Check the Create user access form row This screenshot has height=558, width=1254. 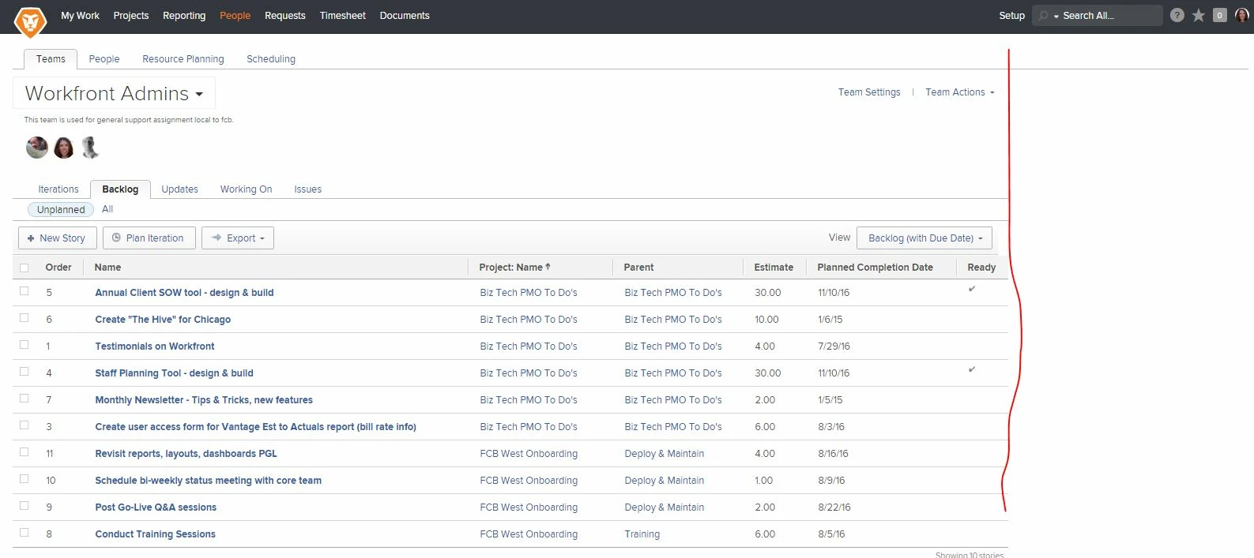pos(24,425)
